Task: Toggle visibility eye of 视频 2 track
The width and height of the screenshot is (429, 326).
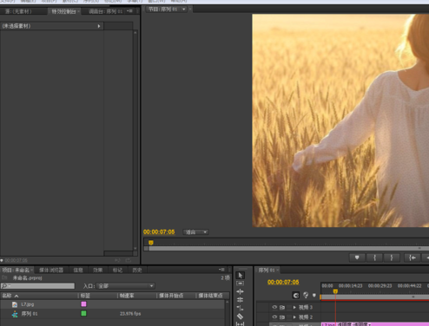Action: (x=274, y=317)
